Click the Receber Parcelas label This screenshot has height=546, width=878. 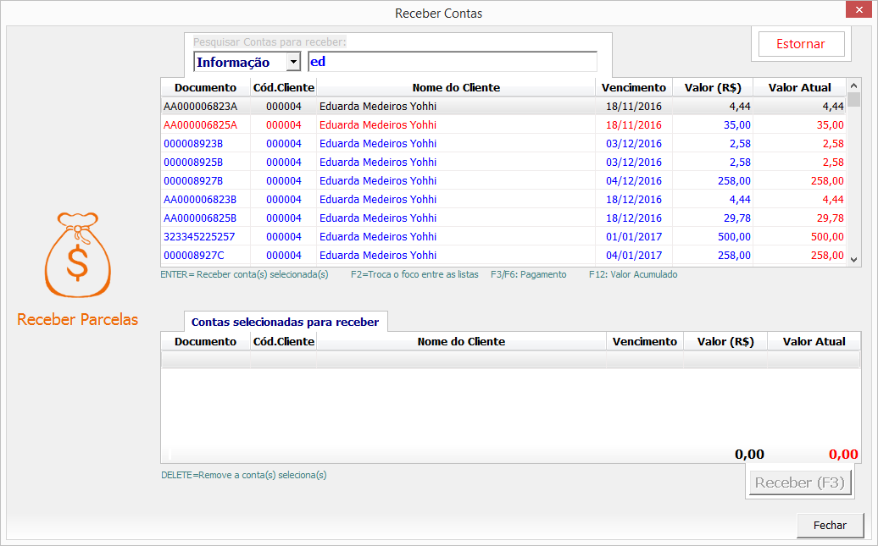[77, 319]
